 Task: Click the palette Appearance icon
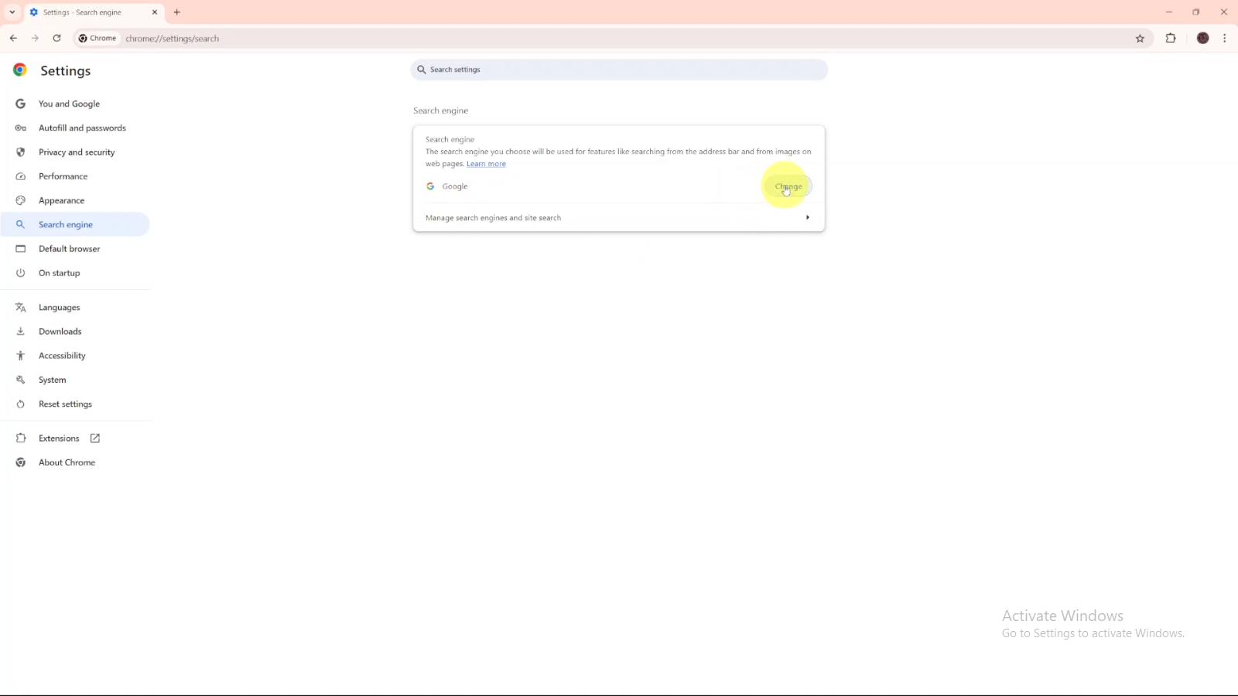point(21,200)
